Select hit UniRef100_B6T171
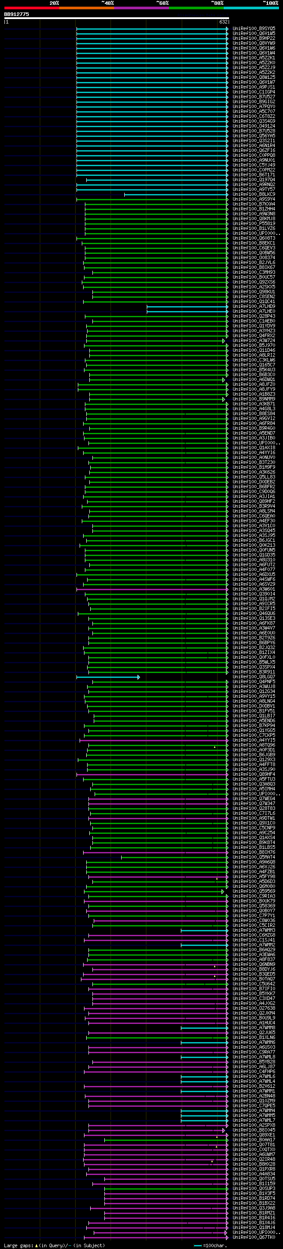 coord(254,175)
